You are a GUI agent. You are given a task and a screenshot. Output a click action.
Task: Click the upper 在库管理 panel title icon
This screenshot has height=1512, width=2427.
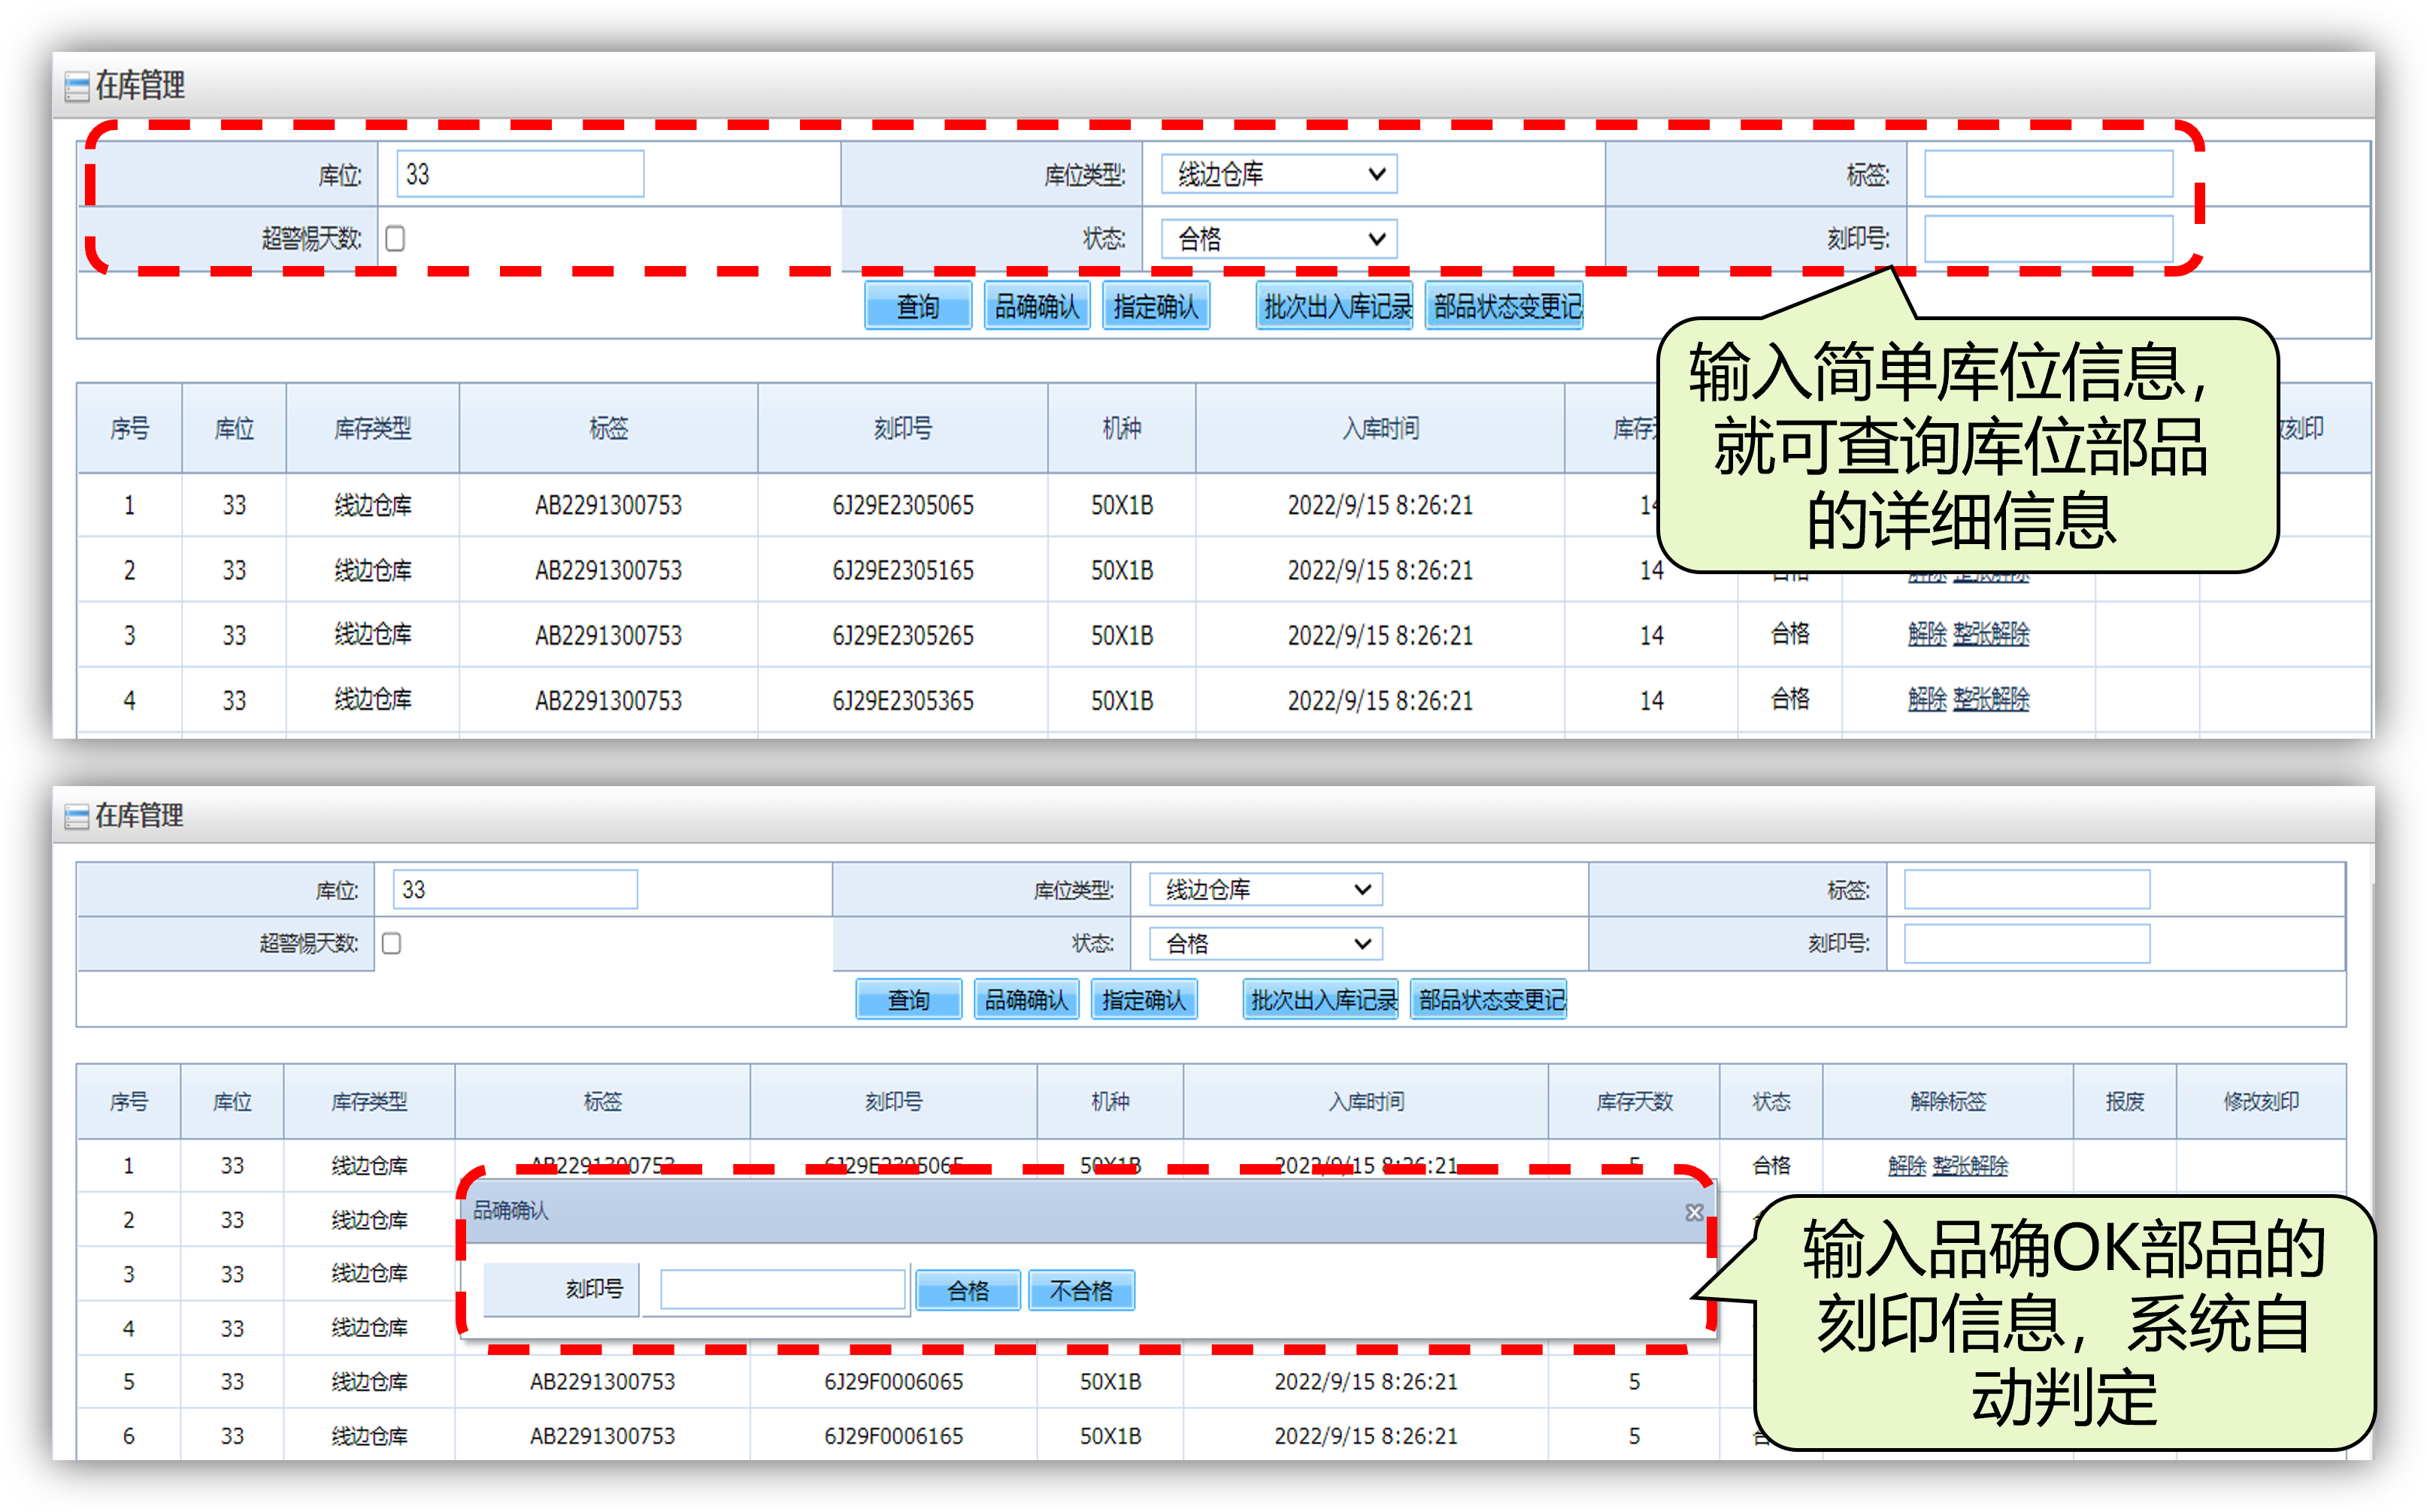[76, 87]
